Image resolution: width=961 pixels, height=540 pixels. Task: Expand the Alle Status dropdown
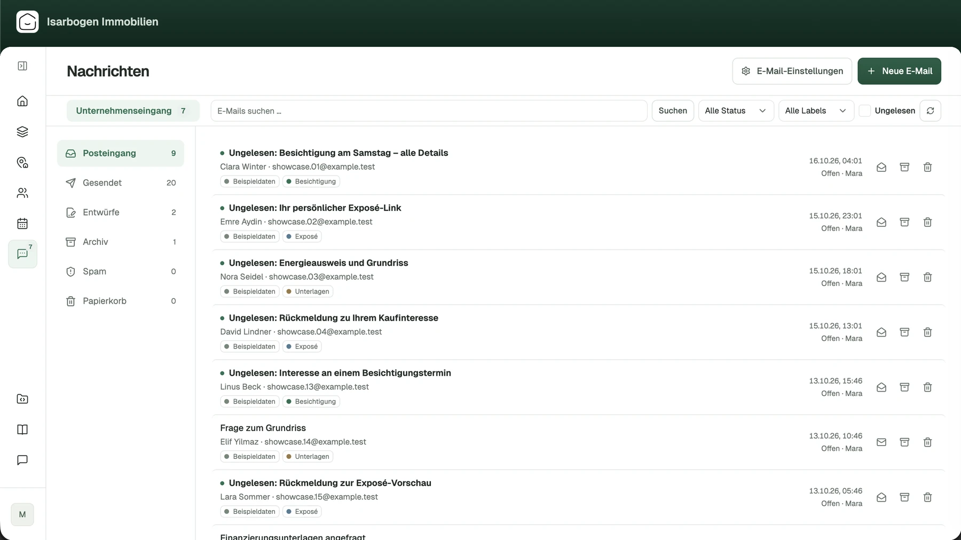736,110
